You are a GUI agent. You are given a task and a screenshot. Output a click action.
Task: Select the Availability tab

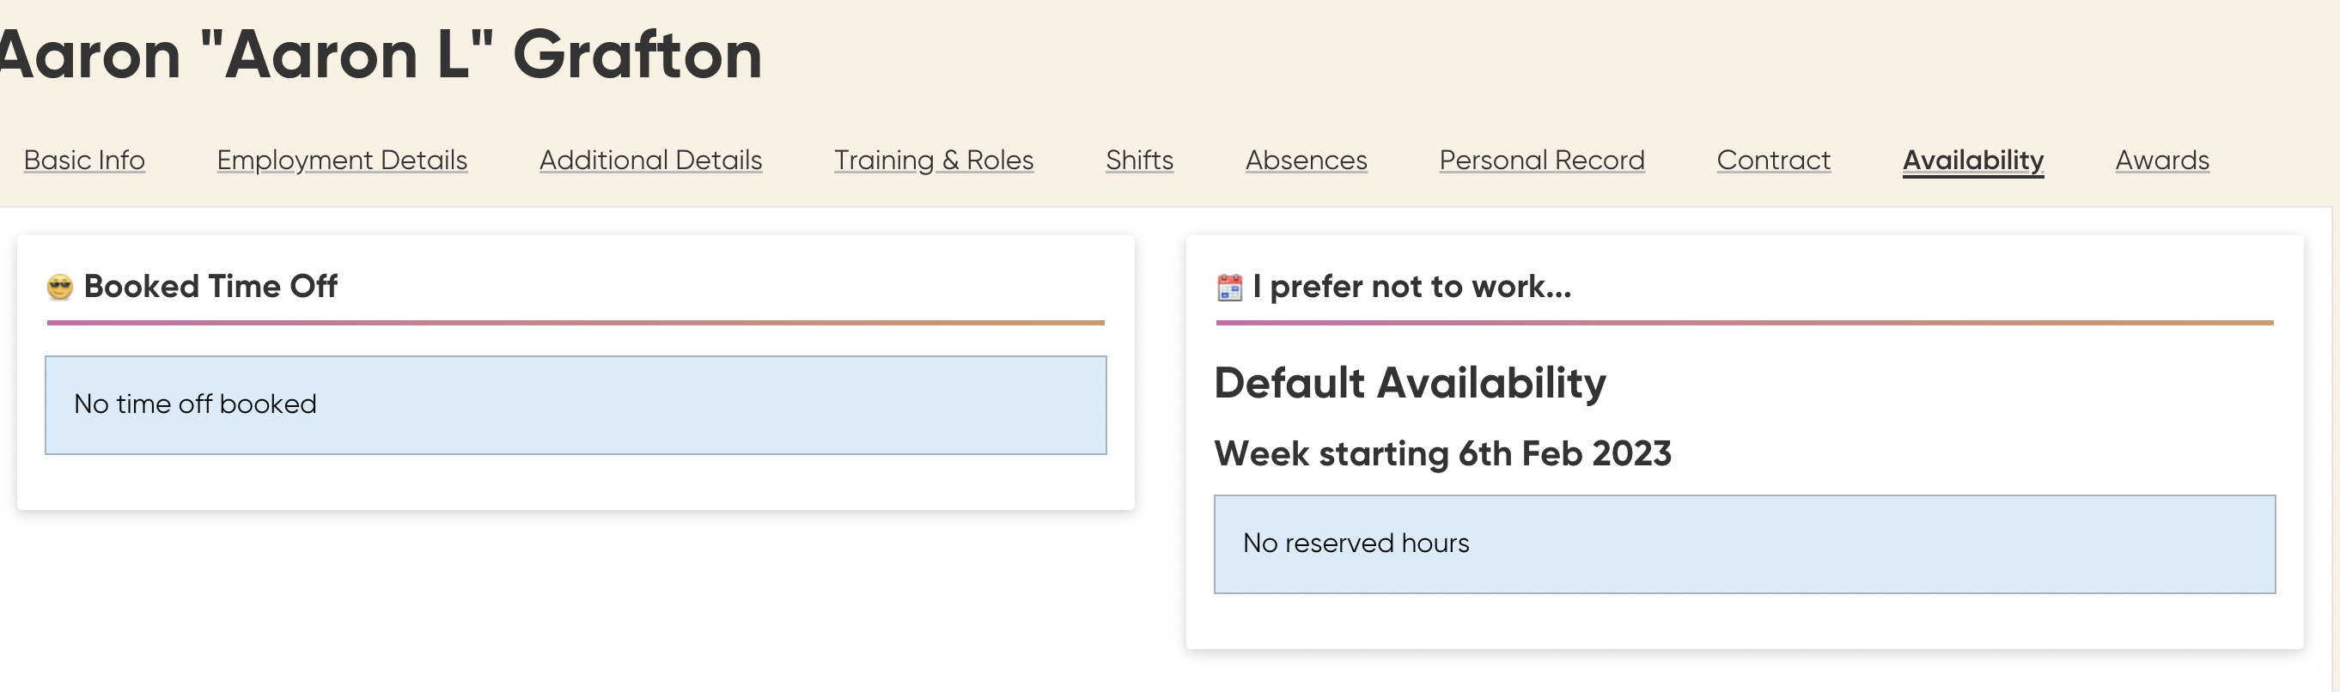1973,160
